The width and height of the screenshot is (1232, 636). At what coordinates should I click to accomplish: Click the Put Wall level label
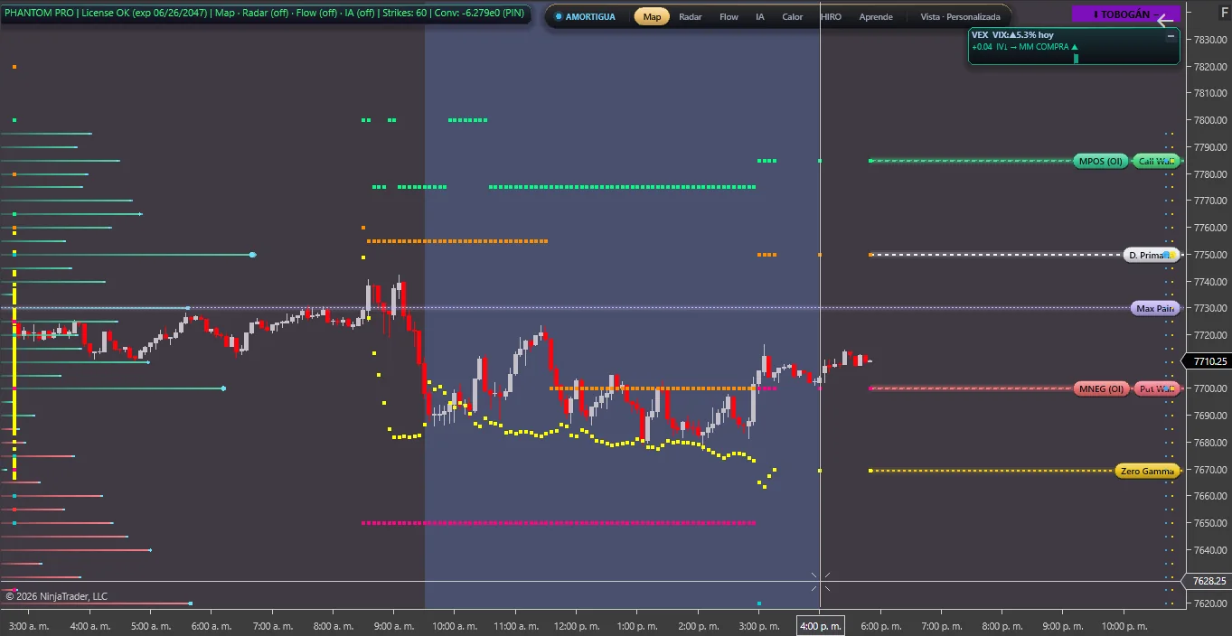tap(1157, 388)
